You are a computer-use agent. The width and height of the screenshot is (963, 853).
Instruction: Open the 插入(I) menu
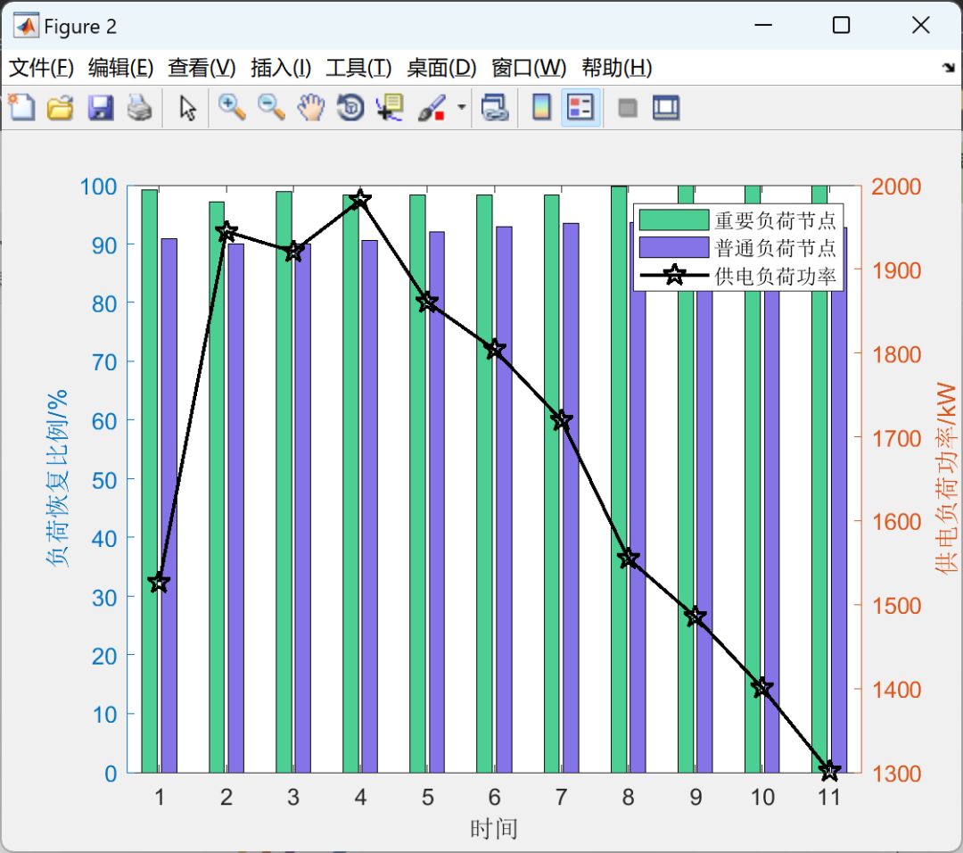(x=281, y=68)
